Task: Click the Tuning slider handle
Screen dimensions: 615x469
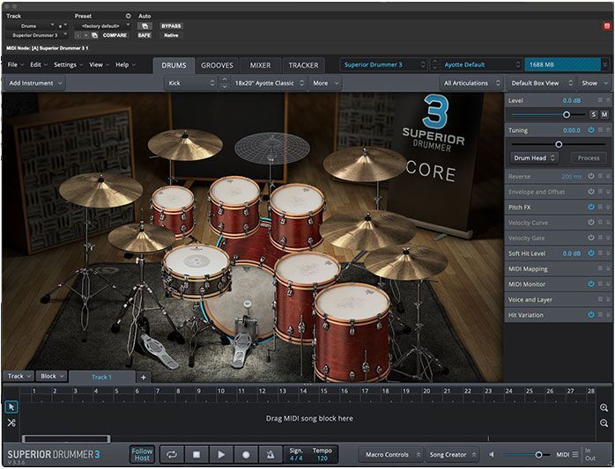Action: (559, 144)
